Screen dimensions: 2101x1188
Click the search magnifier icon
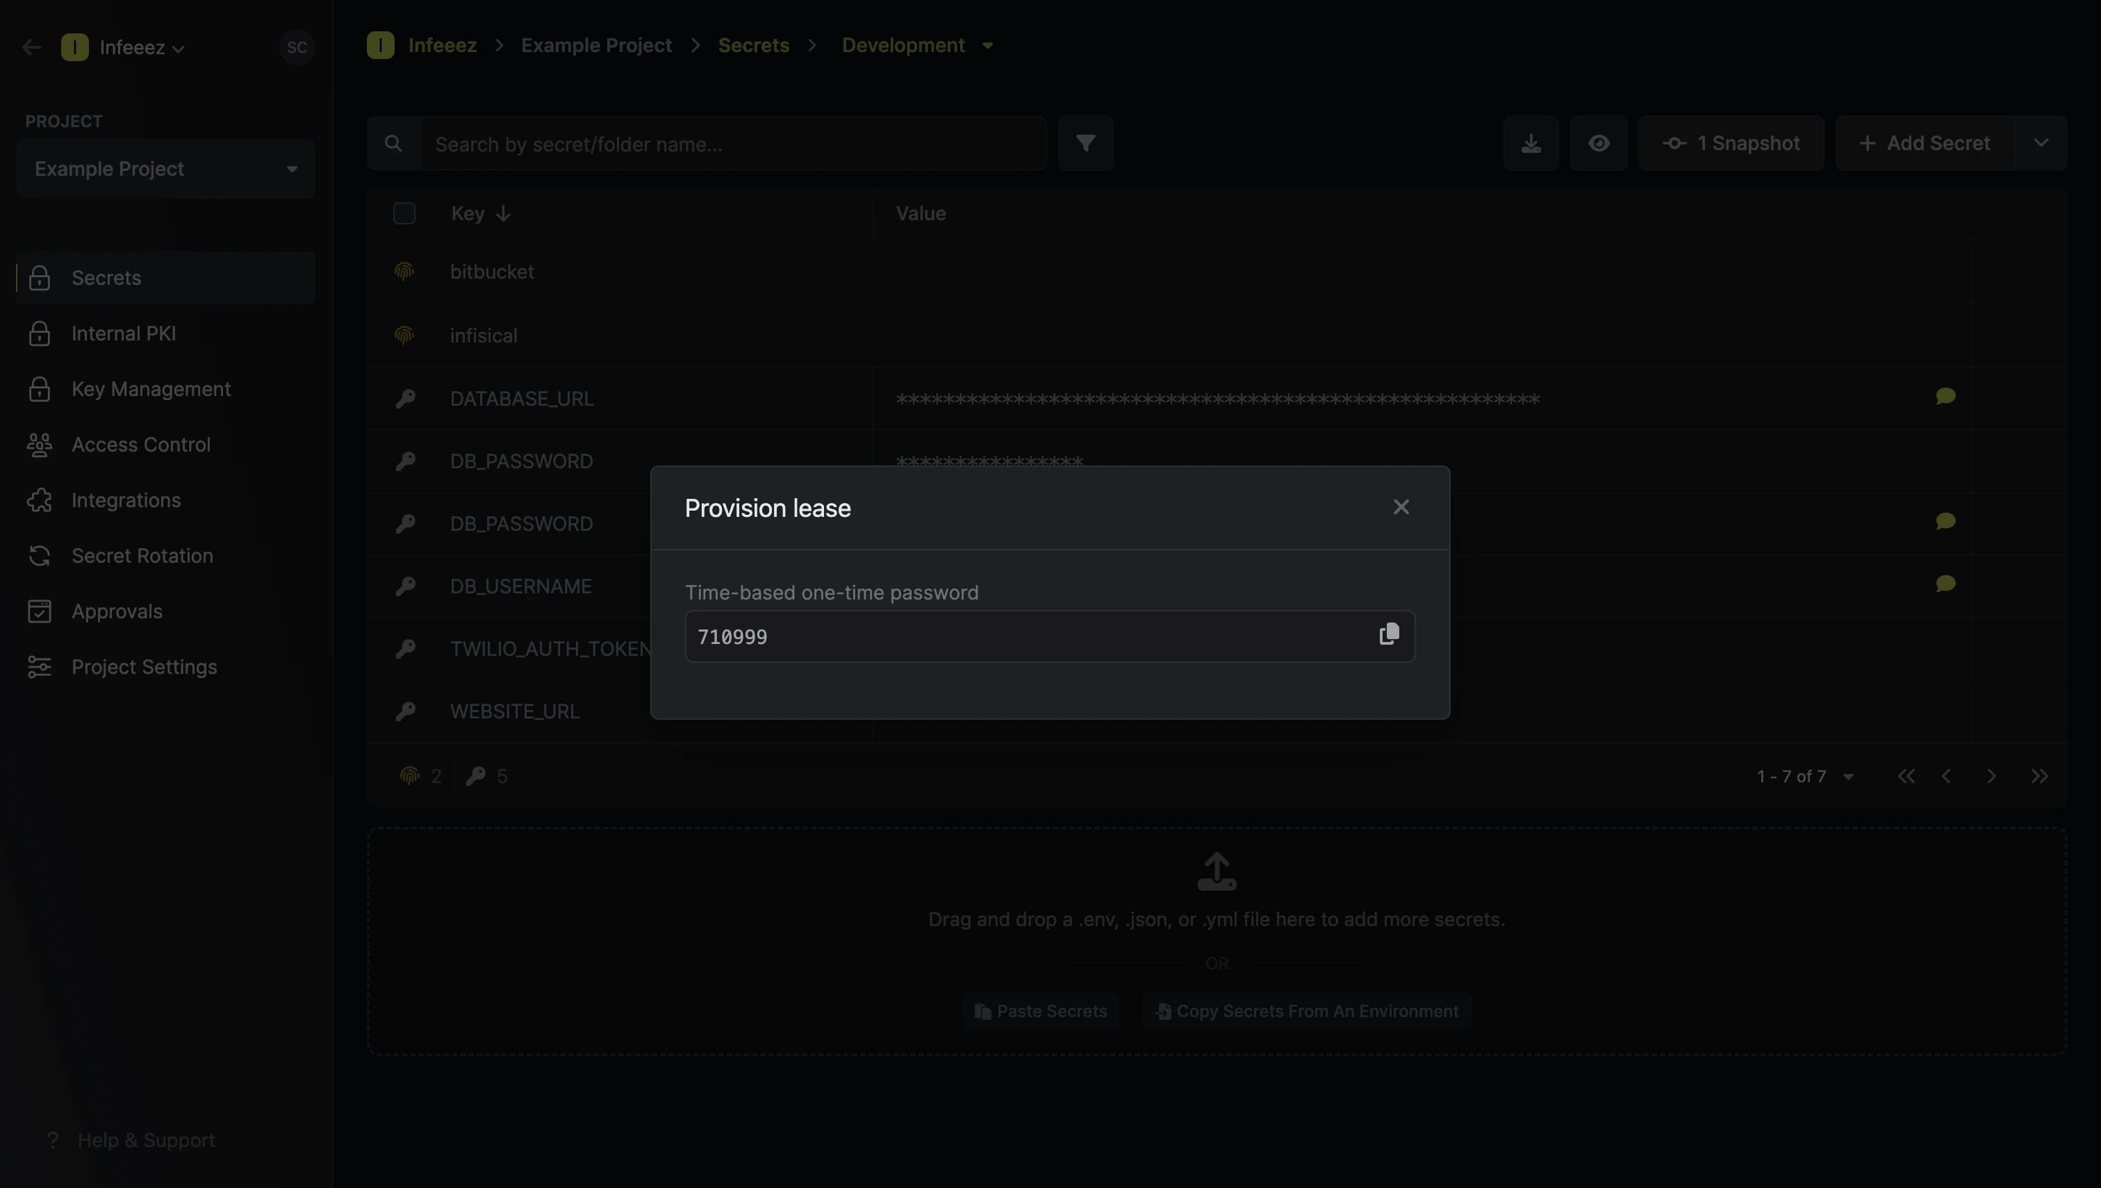pyautogui.click(x=393, y=144)
